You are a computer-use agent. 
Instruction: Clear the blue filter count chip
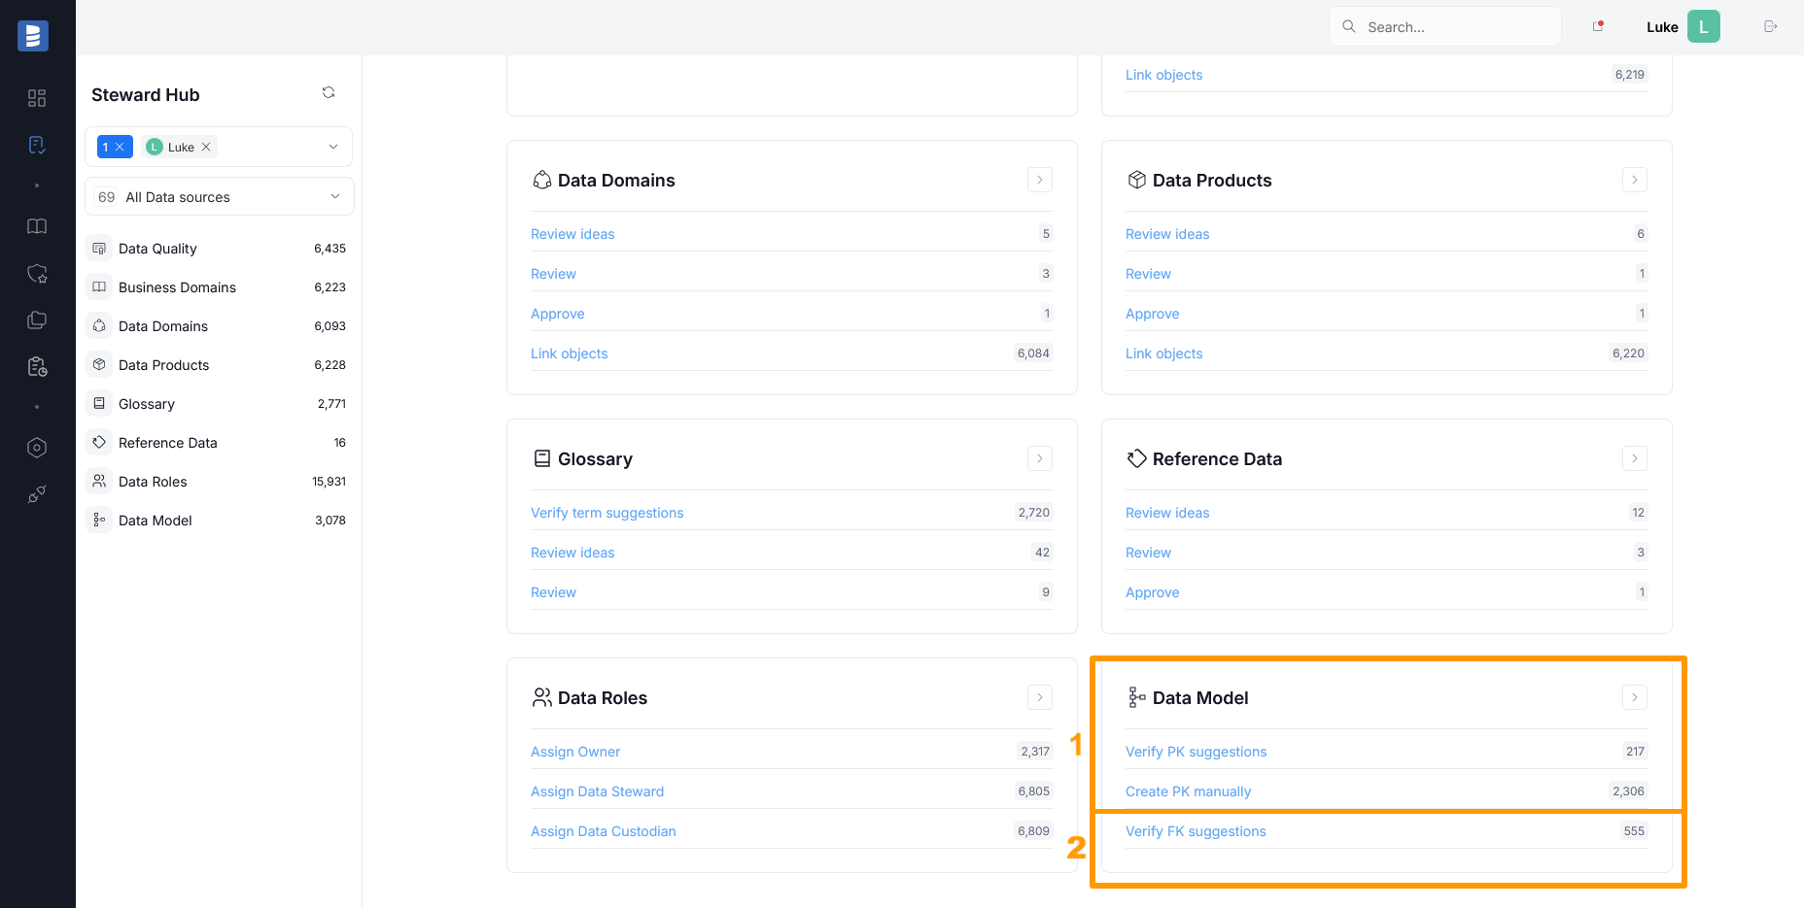click(x=120, y=148)
